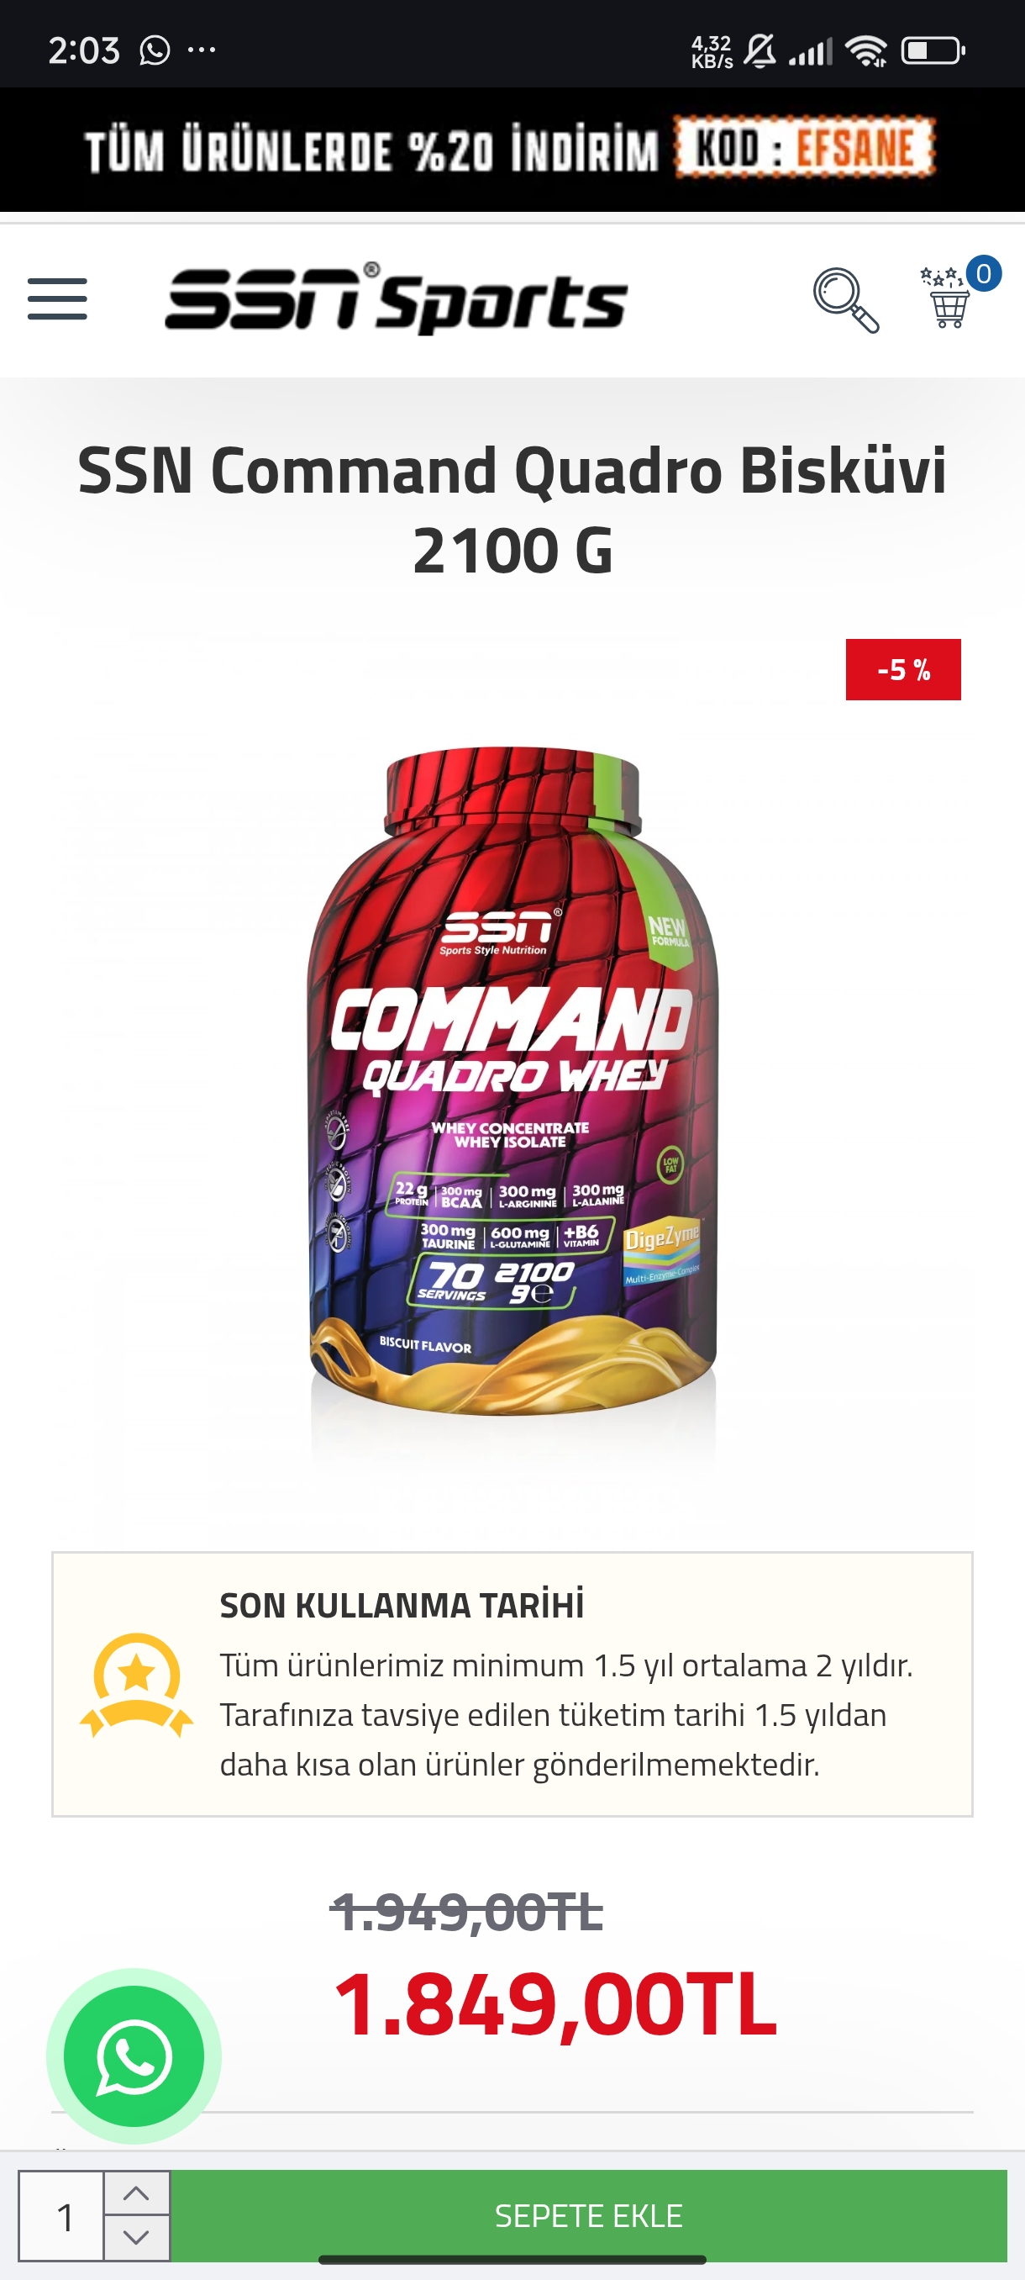The height and width of the screenshot is (2280, 1025).
Task: Tap the WhatsApp status bar notification icon
Action: pos(155,50)
